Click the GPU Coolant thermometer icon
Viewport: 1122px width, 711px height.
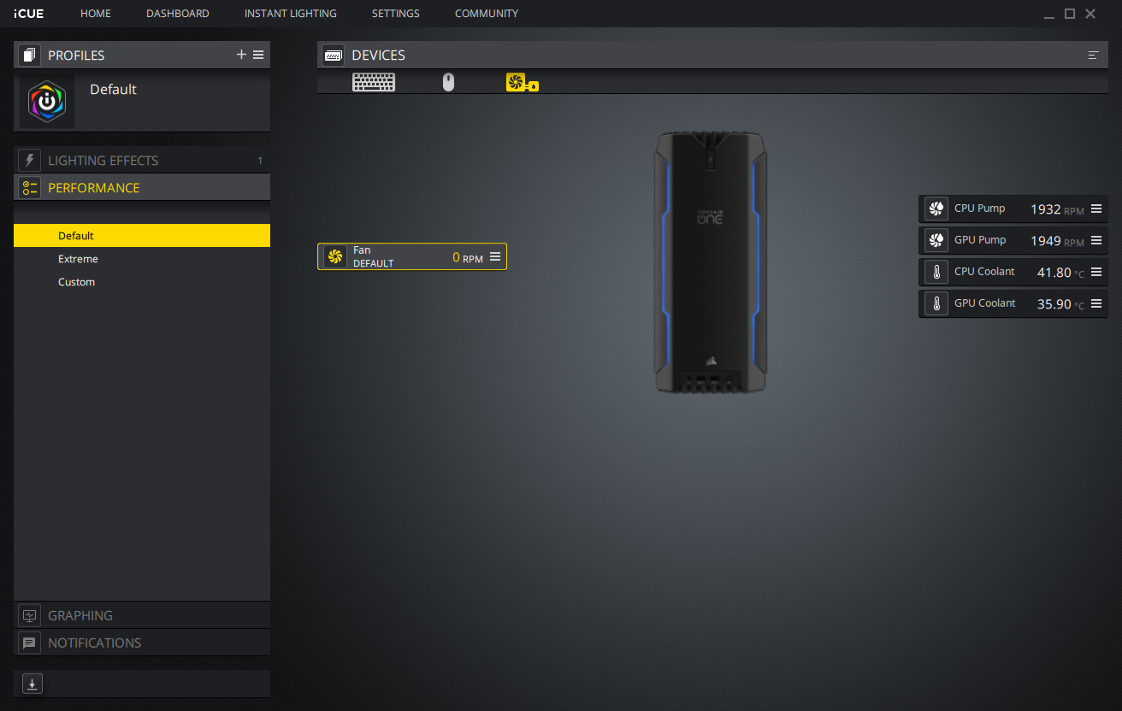[x=936, y=303]
